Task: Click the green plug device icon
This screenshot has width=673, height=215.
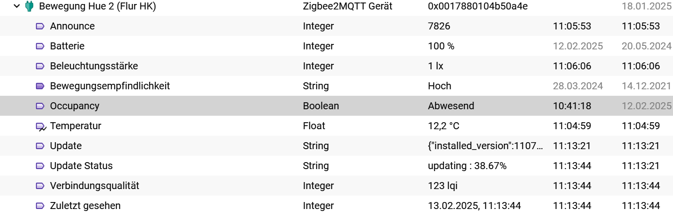Action: pyautogui.click(x=29, y=6)
